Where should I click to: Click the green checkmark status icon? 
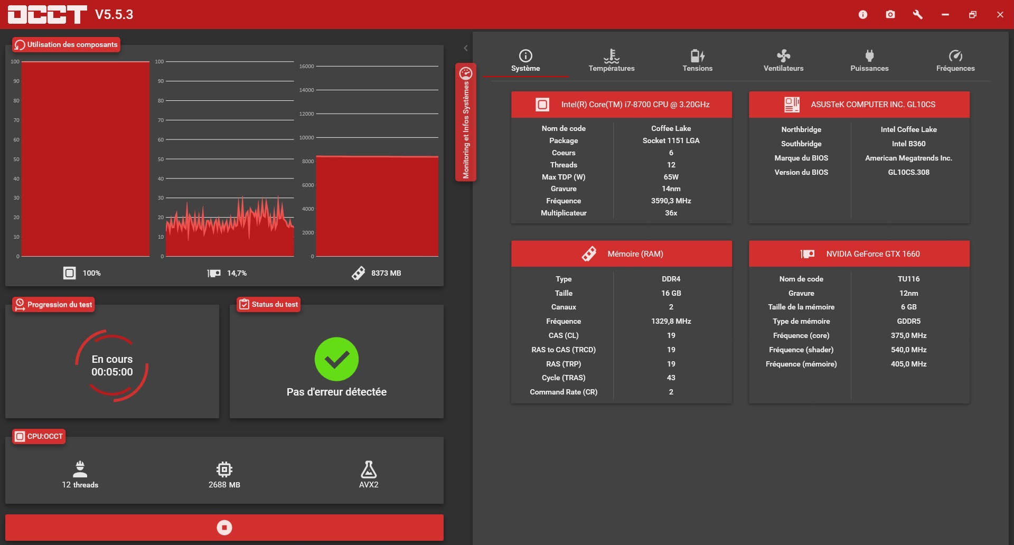[x=336, y=359]
